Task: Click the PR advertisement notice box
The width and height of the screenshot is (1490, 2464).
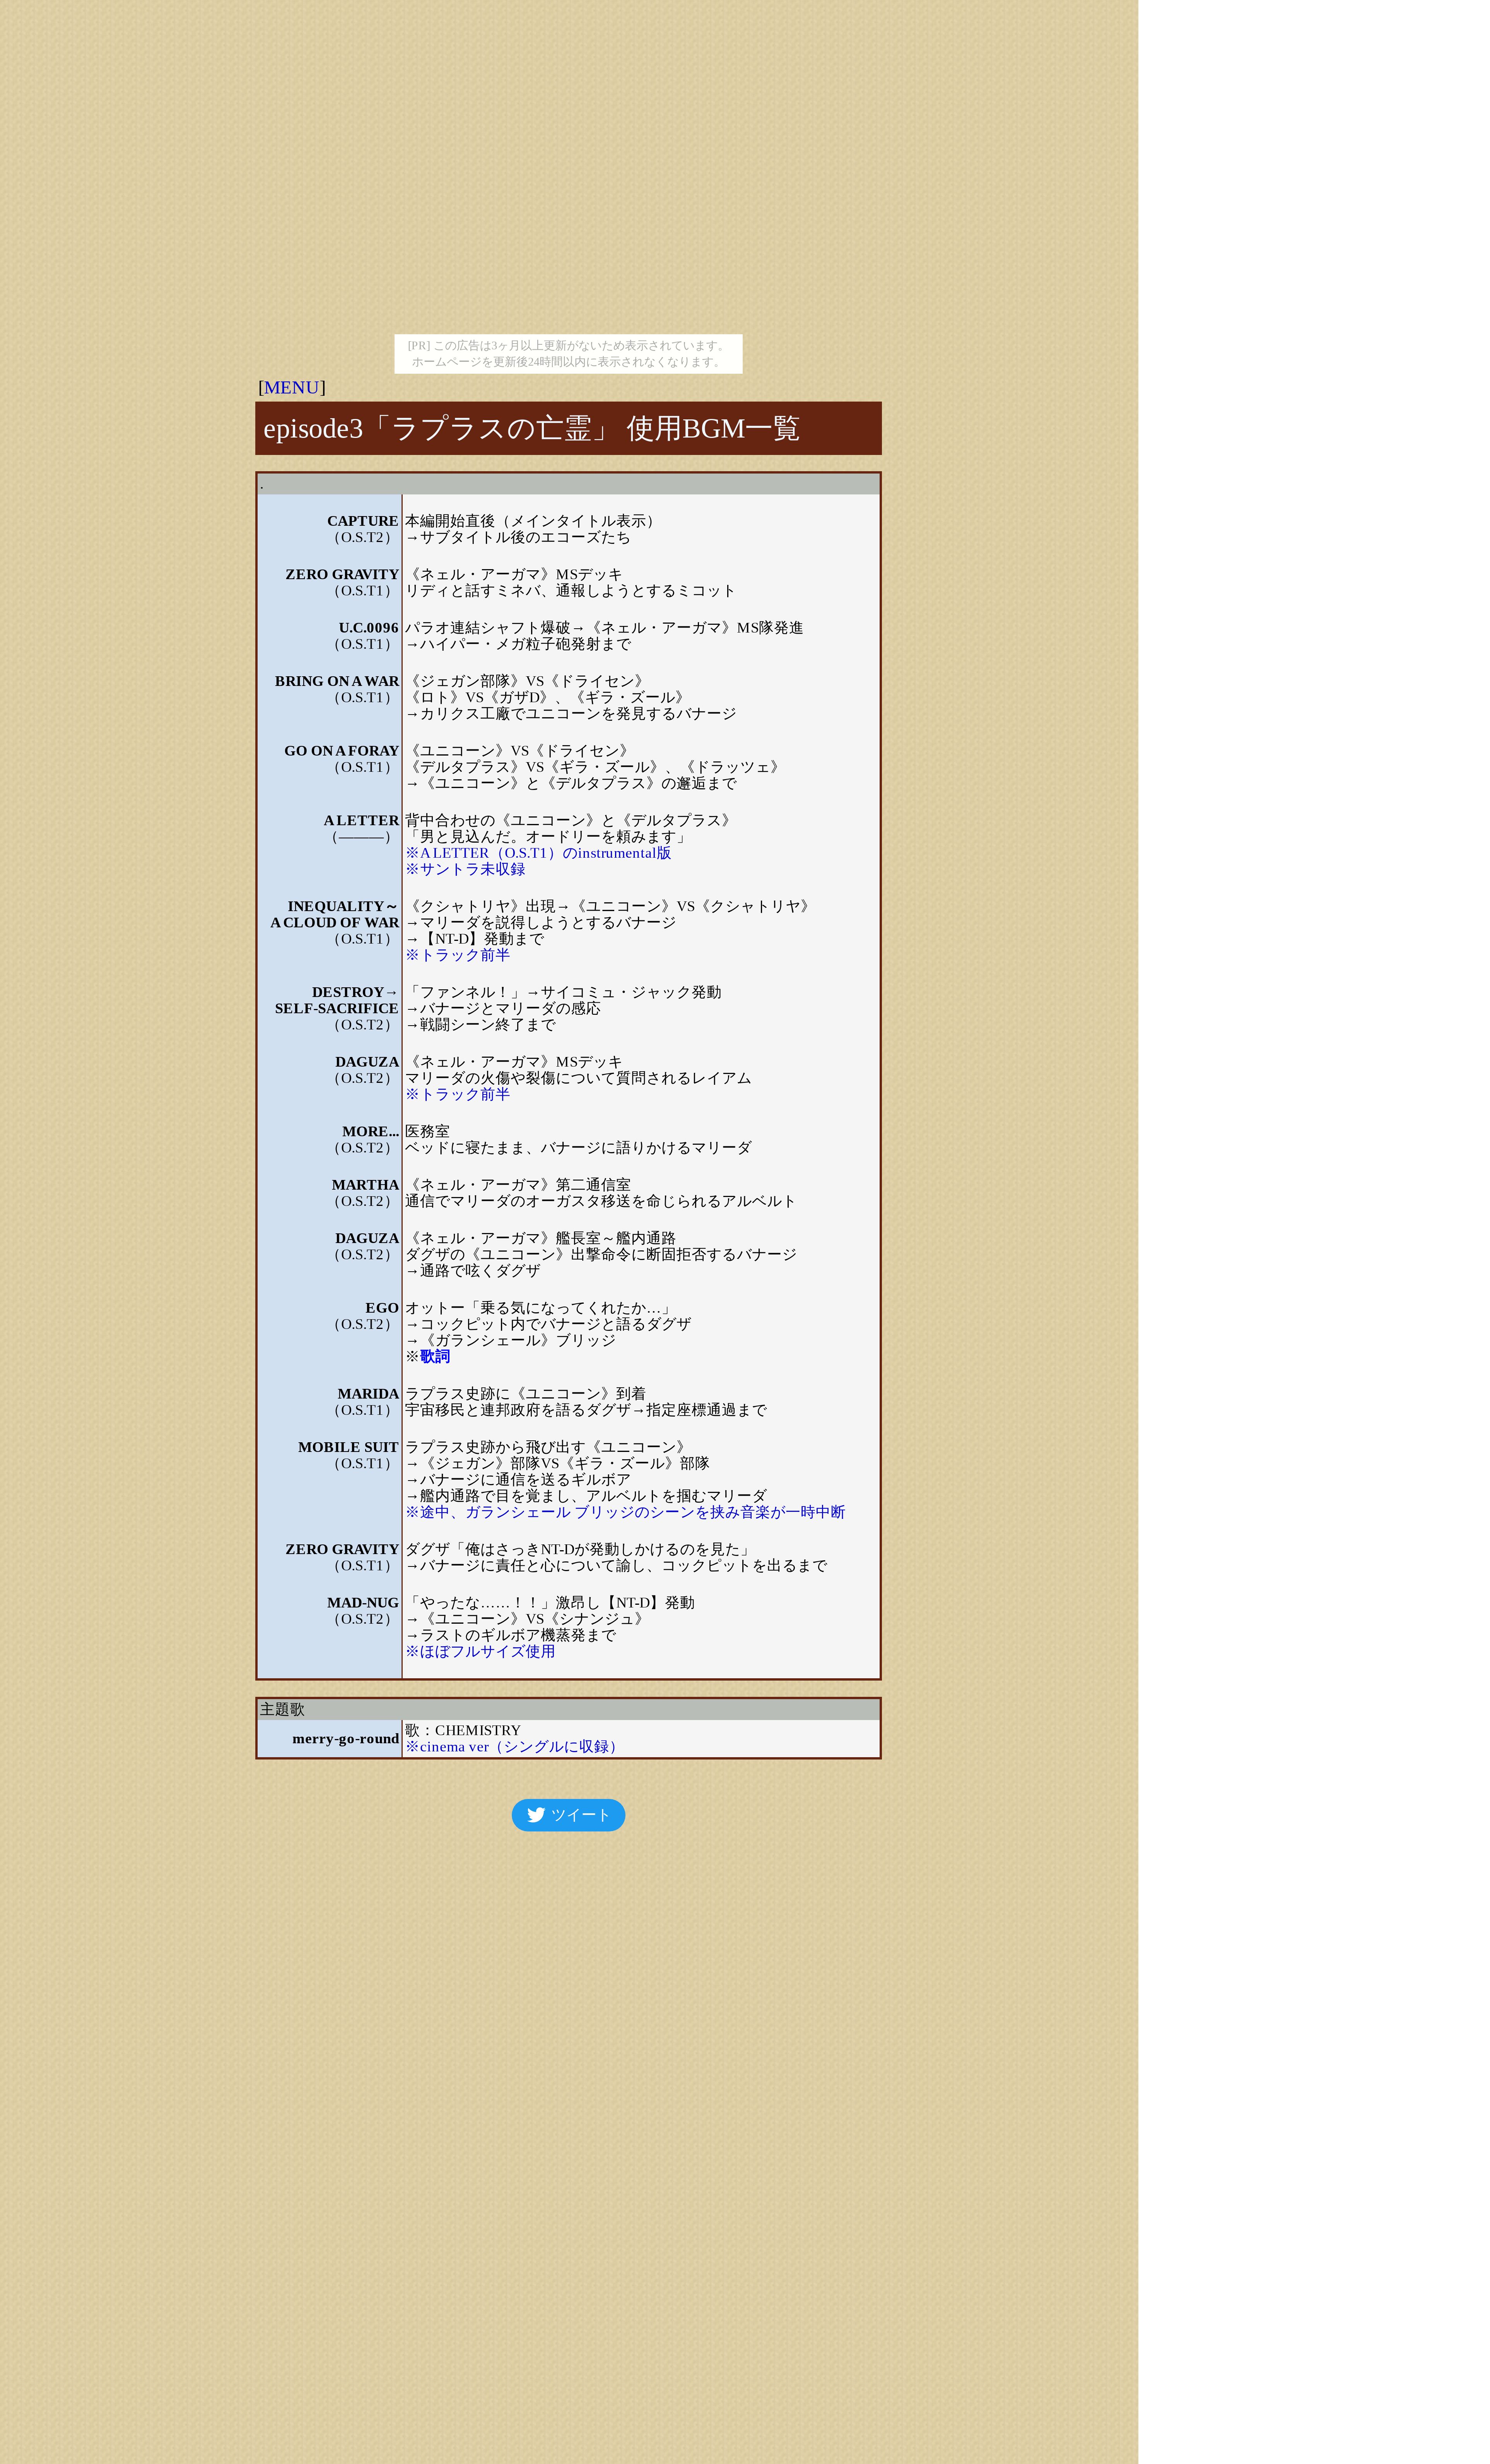Action: 568,354
